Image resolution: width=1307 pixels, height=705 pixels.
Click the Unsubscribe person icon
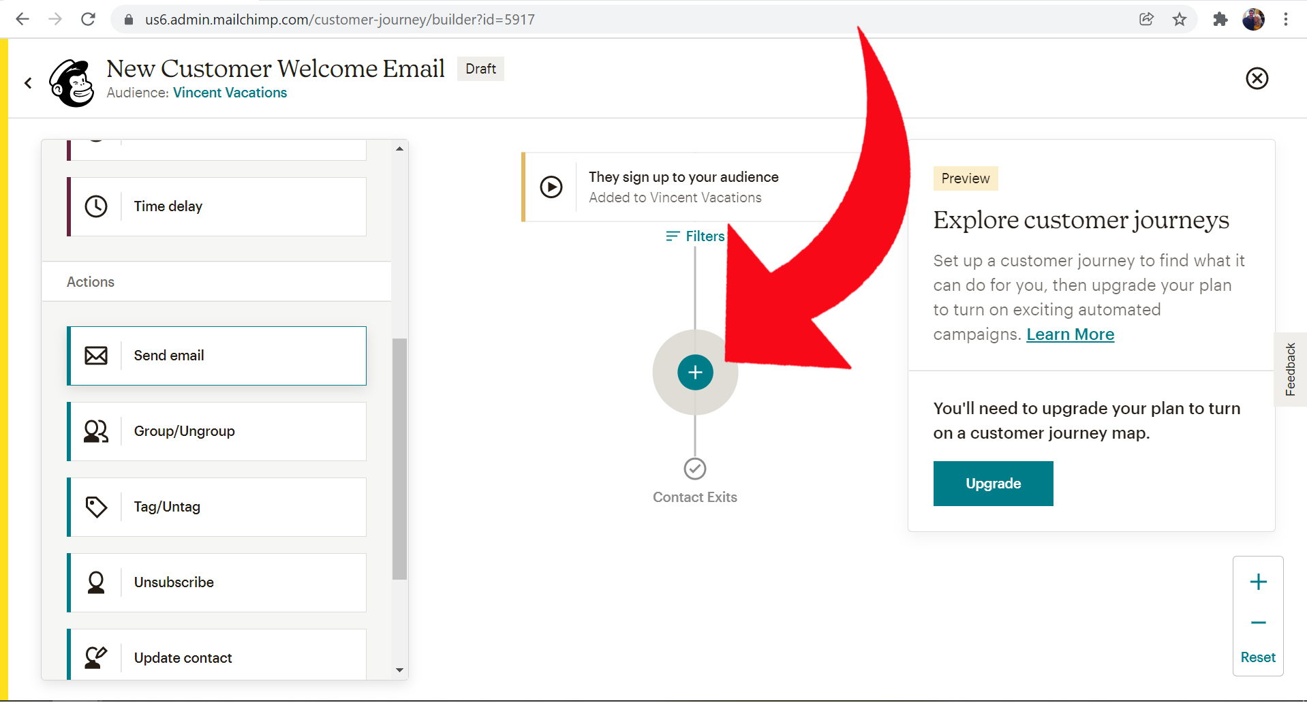[96, 582]
